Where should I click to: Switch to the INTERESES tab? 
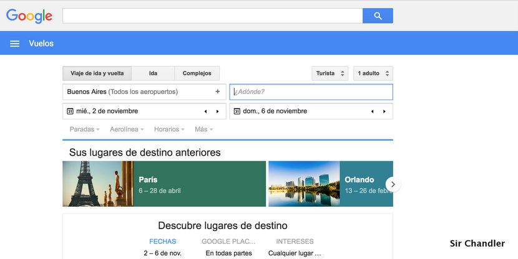pyautogui.click(x=295, y=242)
